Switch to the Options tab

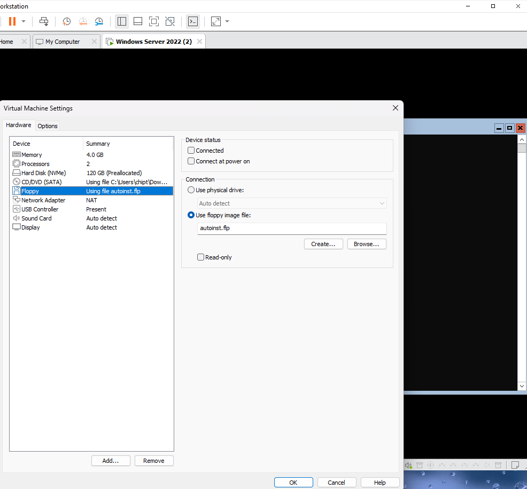coord(48,126)
